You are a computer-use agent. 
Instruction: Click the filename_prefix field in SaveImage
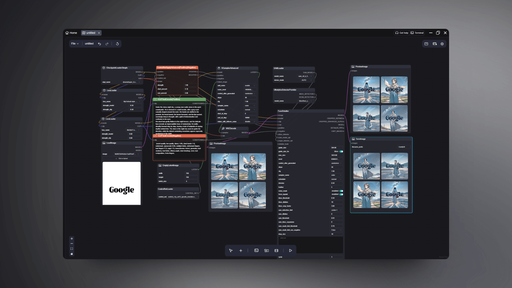pos(403,147)
